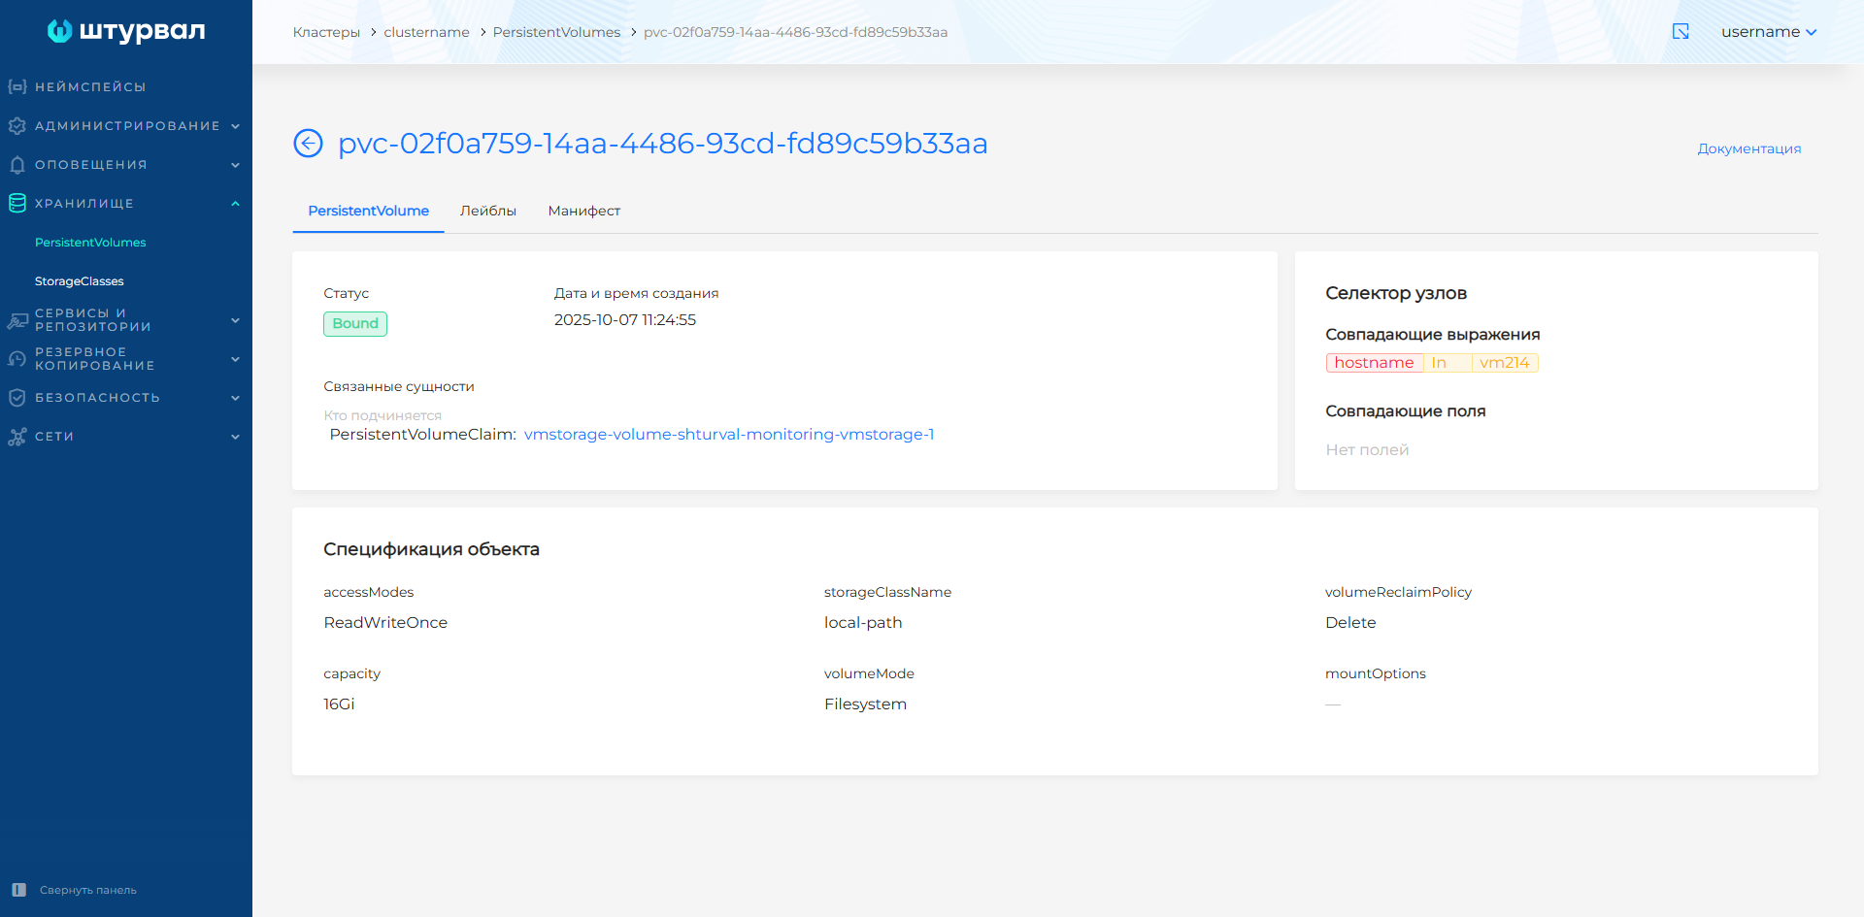Click the back arrow icon beside the volume title
Image resolution: width=1864 pixels, height=917 pixels.
coord(308,144)
